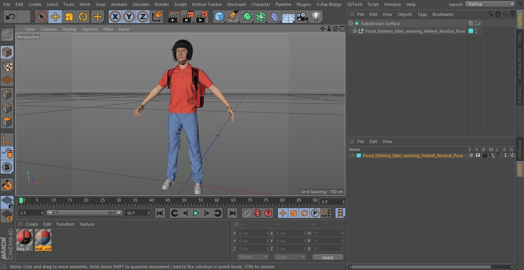Go to start of timeline

tap(160, 213)
